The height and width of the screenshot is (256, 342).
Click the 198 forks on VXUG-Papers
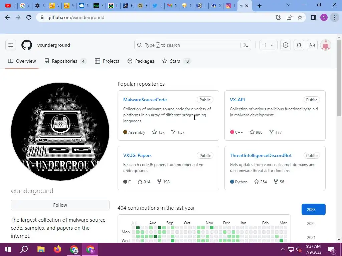[x=163, y=182]
